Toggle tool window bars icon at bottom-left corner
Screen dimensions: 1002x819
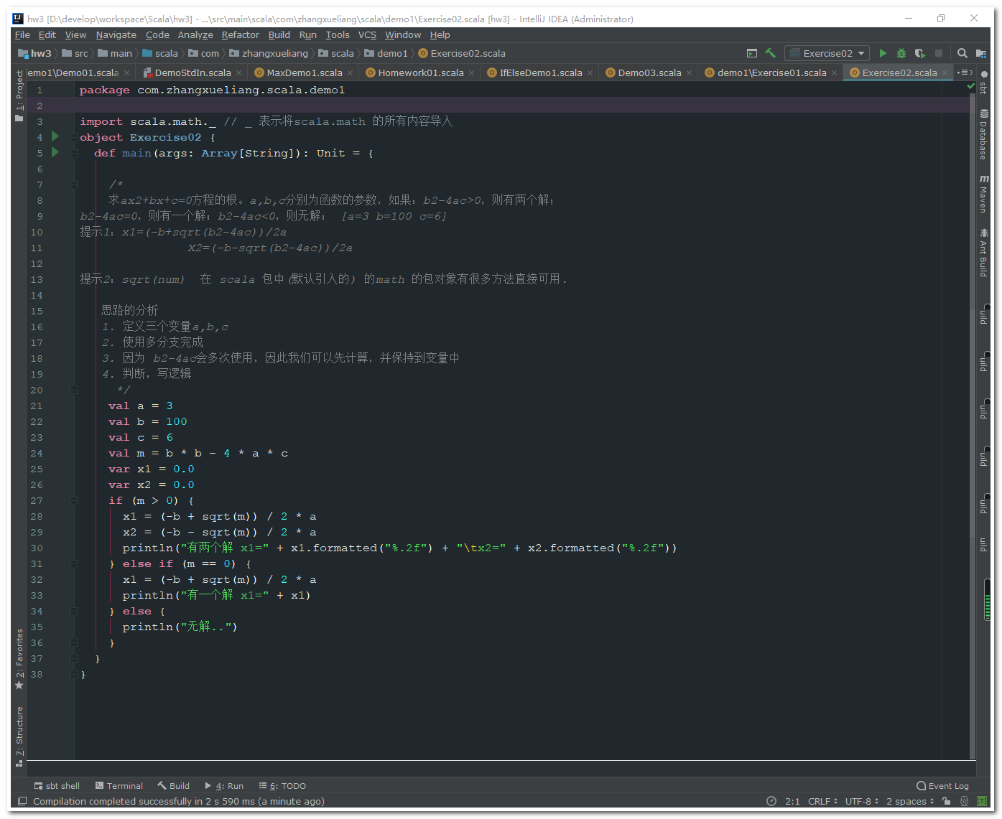(22, 801)
